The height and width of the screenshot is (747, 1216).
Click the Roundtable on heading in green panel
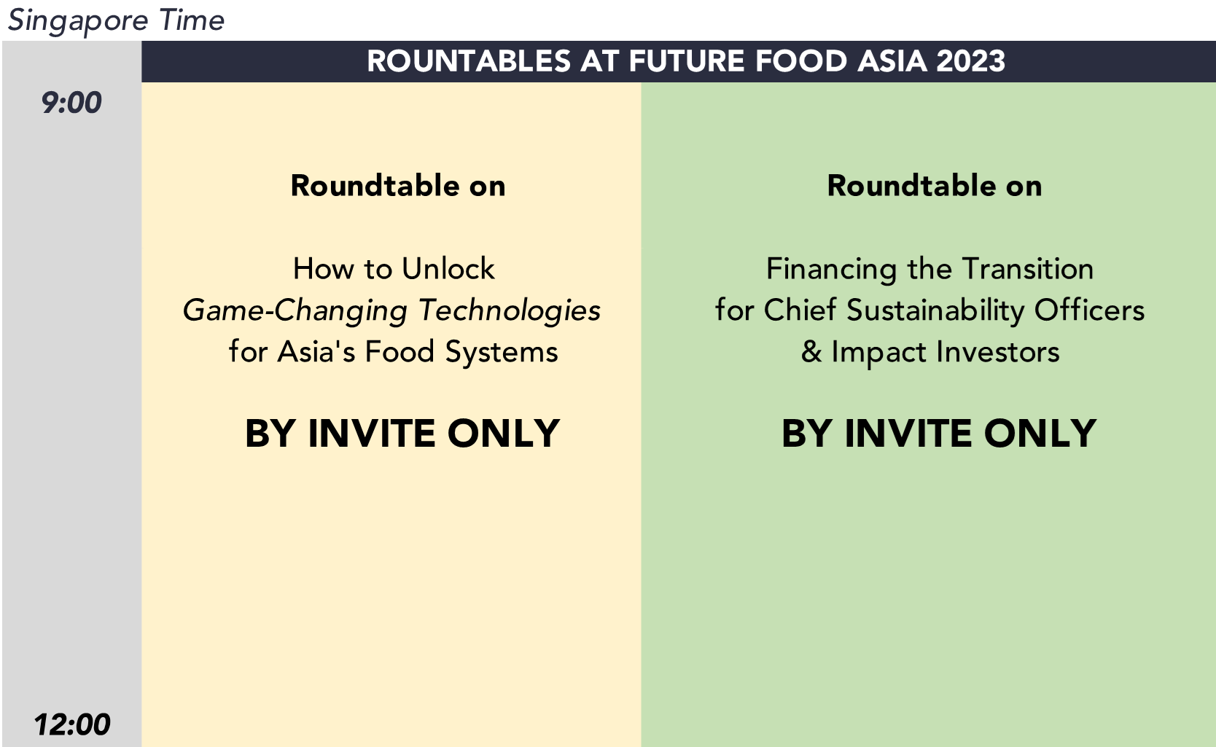pos(935,186)
